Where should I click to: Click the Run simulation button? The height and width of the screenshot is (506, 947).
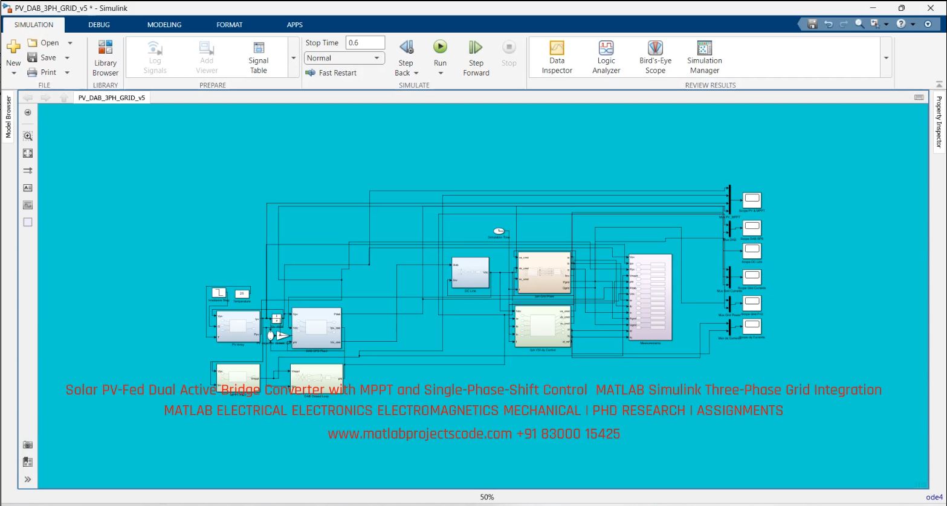coord(440,47)
